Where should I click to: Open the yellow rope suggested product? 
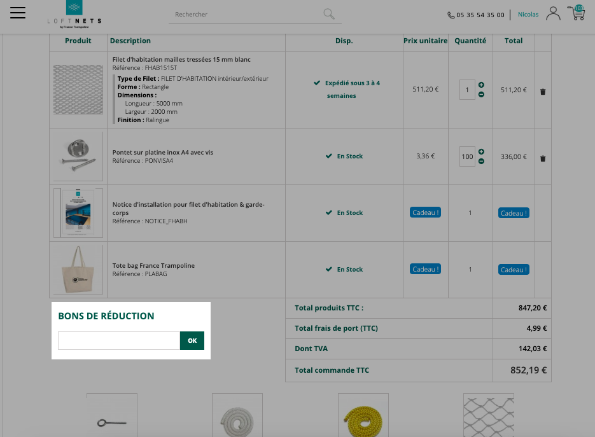(363, 415)
